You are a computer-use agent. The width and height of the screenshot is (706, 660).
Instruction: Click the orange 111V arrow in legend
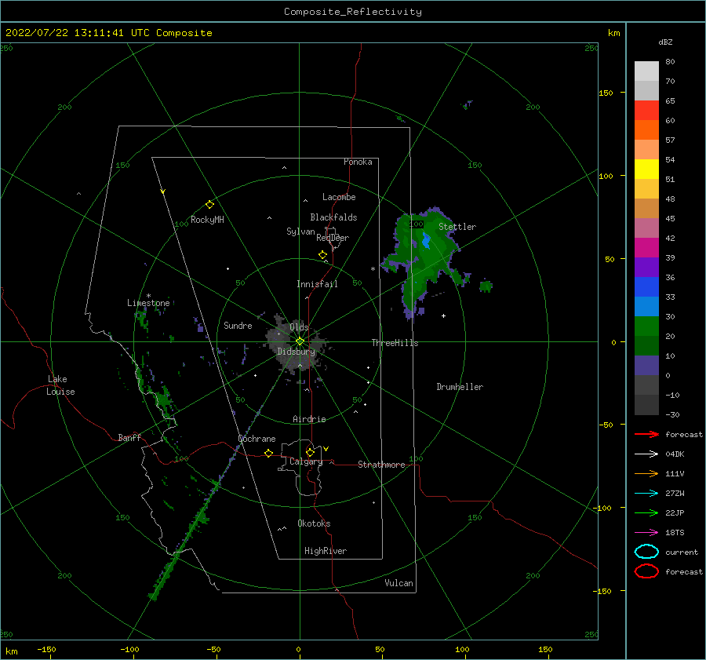click(x=646, y=473)
